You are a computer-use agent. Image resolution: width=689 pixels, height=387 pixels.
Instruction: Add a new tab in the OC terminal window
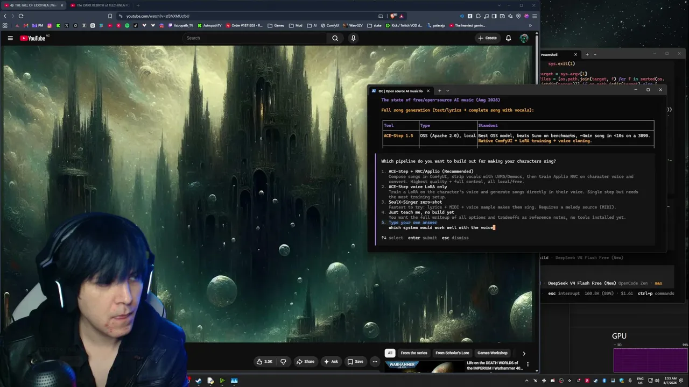click(x=439, y=91)
